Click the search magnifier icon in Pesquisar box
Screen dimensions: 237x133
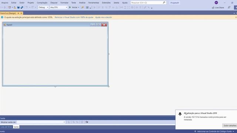coord(164,3)
